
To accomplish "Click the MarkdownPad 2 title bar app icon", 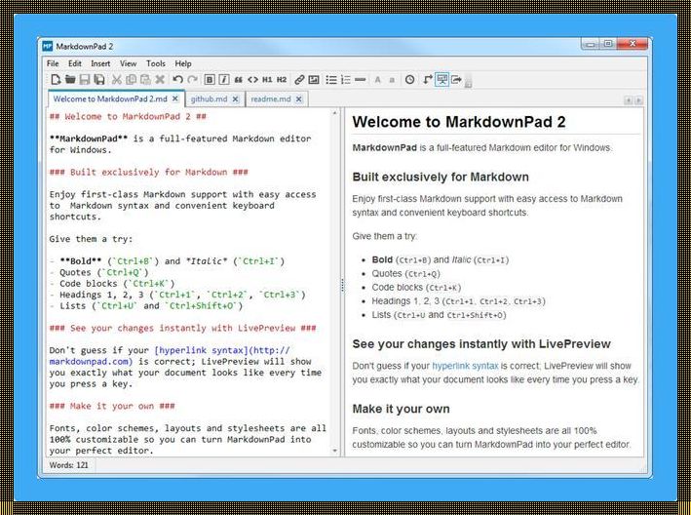I will click(47, 46).
